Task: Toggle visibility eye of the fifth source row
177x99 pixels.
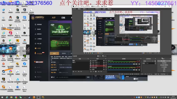Action: coord(104,68)
